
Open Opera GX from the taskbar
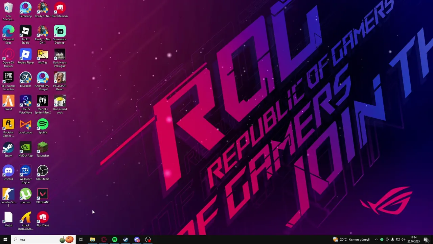pyautogui.click(x=104, y=240)
